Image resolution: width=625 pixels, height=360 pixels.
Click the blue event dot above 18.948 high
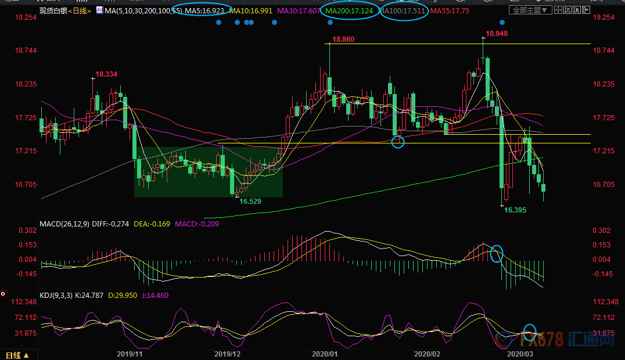point(502,23)
